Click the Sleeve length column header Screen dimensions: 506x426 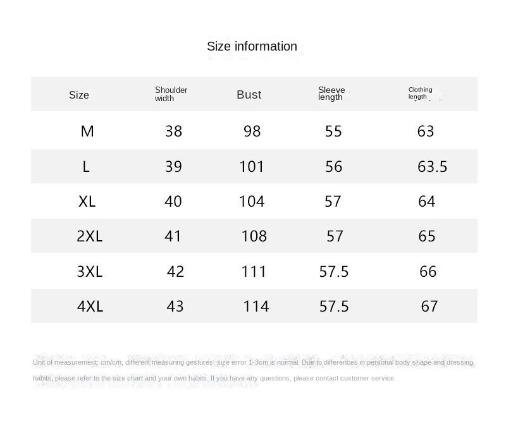331,94
